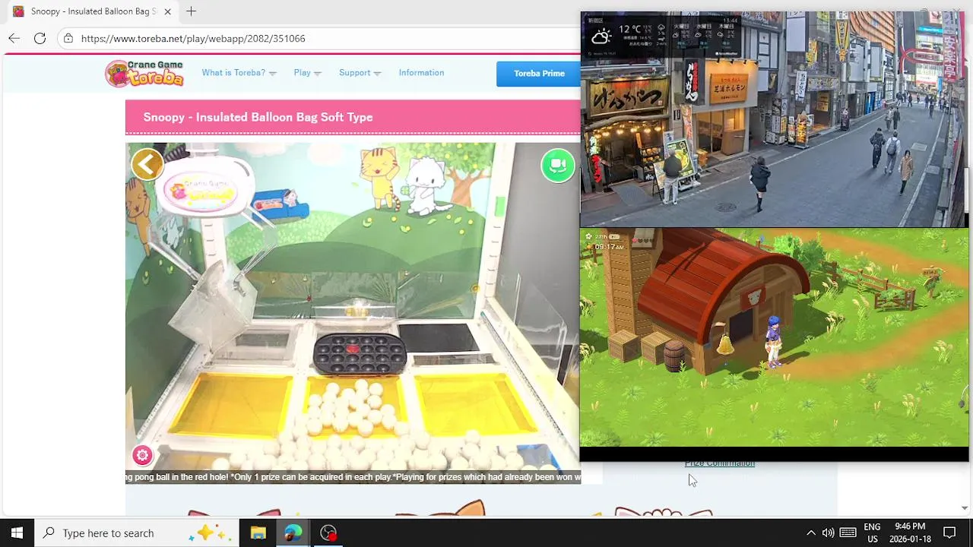Click the page scrollbar down arrow
The height and width of the screenshot is (547, 973).
coord(965,507)
